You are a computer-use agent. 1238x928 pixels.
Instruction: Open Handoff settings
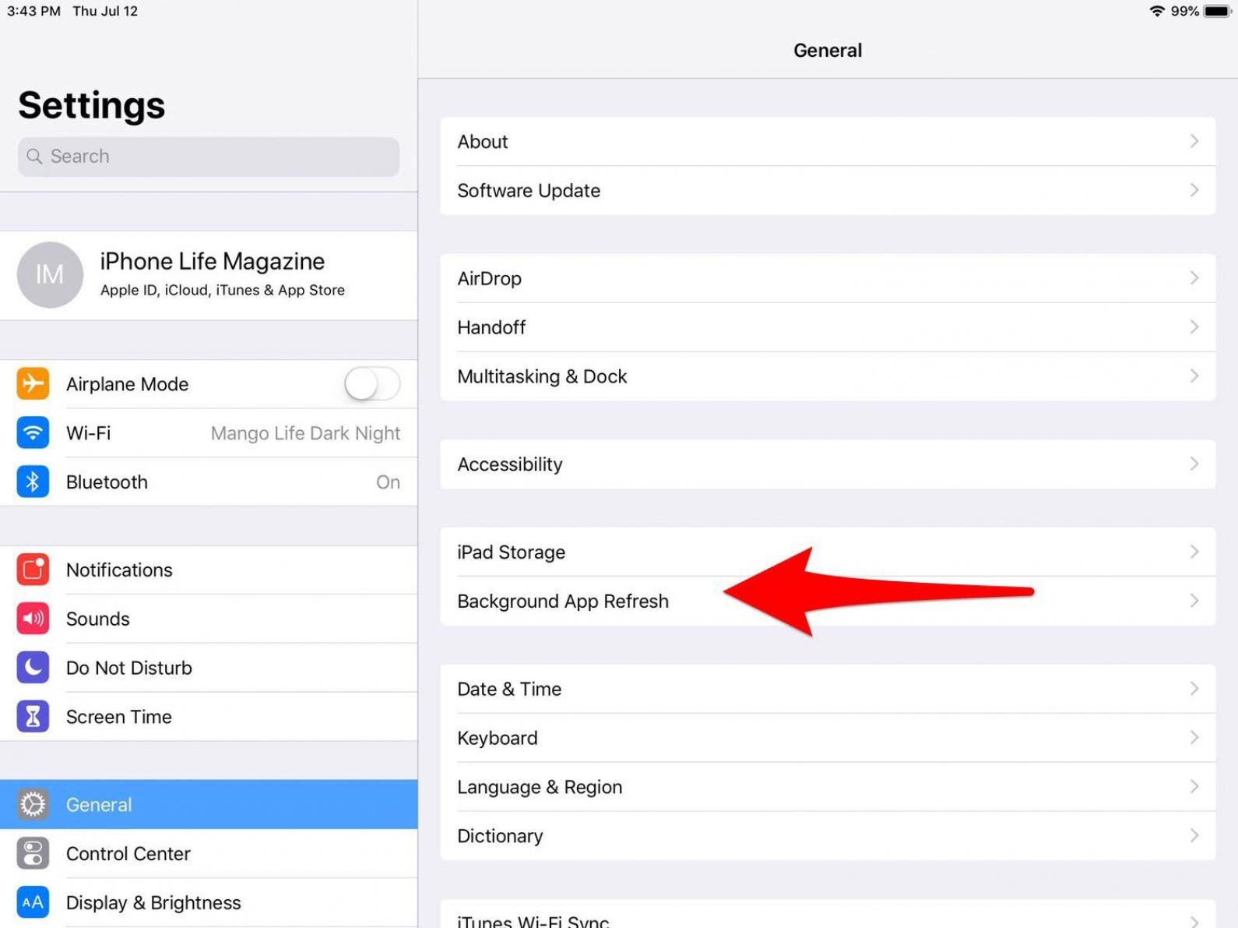pyautogui.click(x=828, y=327)
